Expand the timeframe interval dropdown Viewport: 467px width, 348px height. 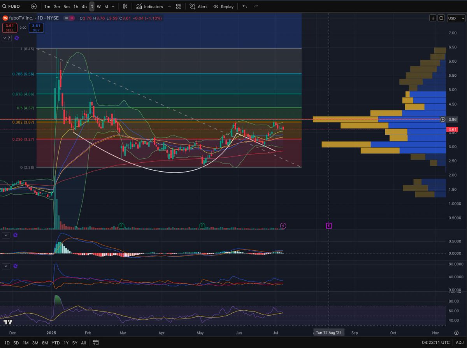pyautogui.click(x=113, y=7)
